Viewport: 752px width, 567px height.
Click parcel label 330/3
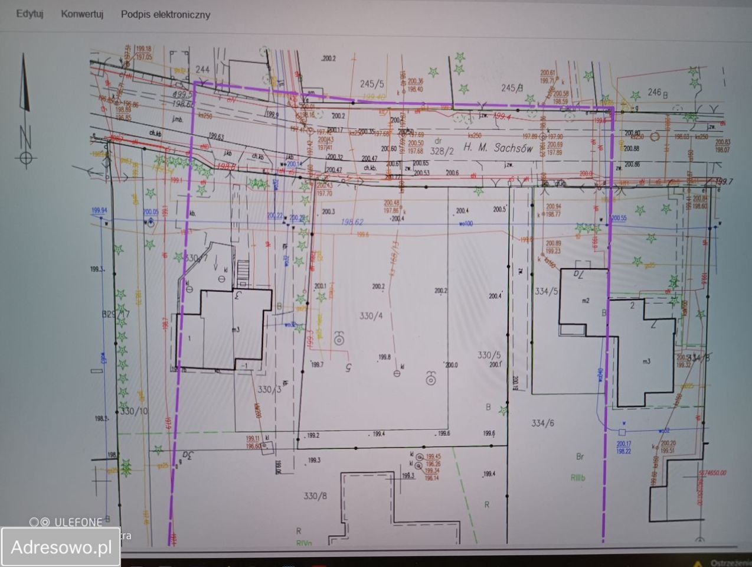(x=270, y=390)
